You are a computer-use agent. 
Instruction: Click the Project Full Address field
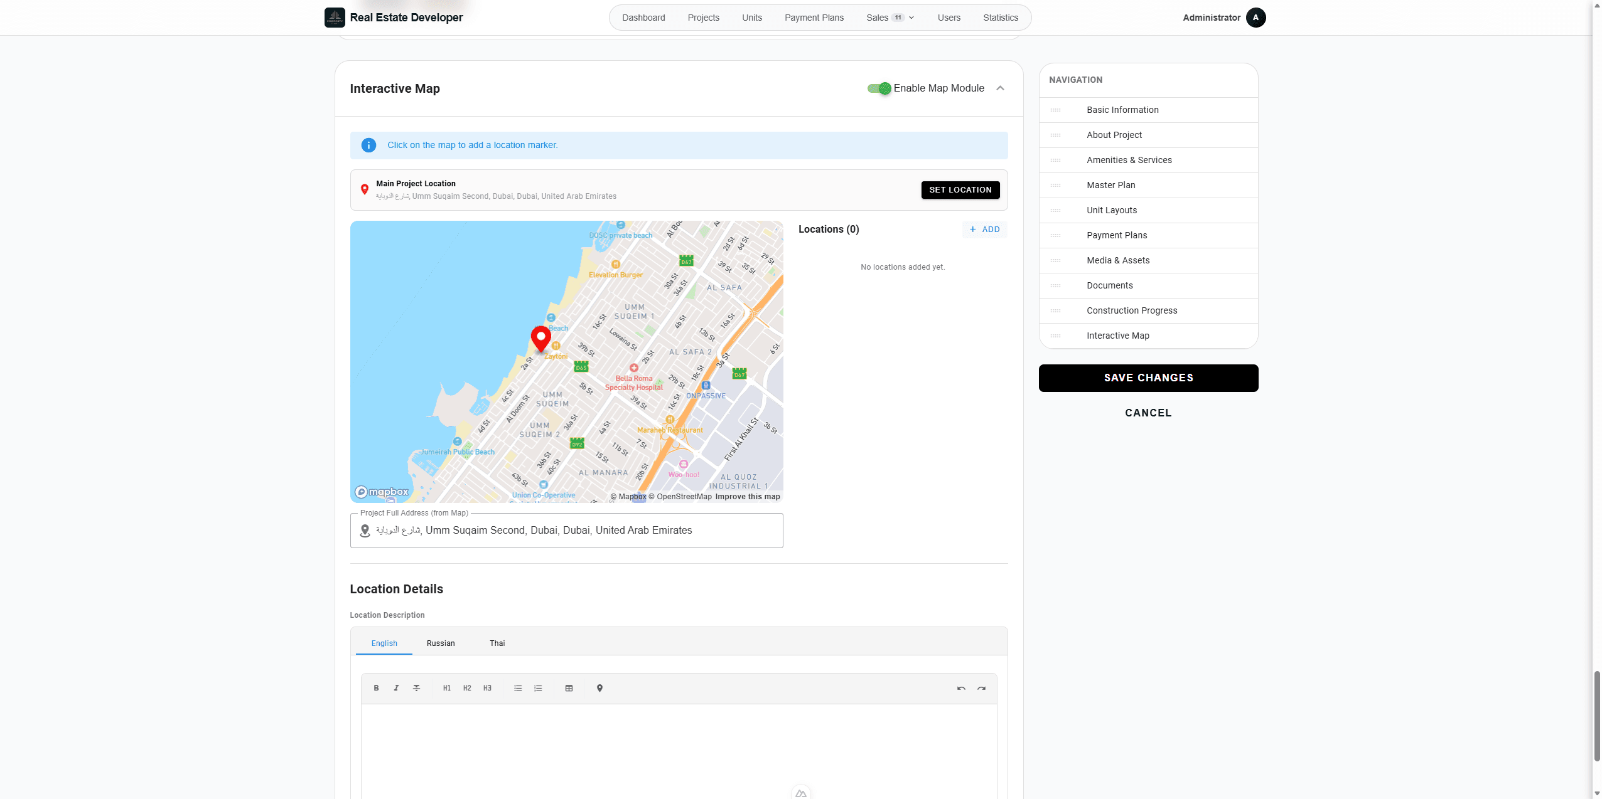coord(566,531)
